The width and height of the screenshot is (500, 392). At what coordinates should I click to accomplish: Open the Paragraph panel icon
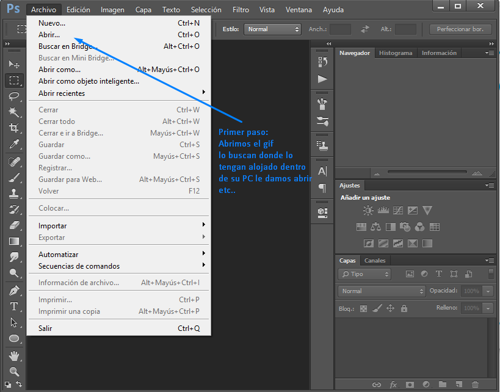pos(322,188)
